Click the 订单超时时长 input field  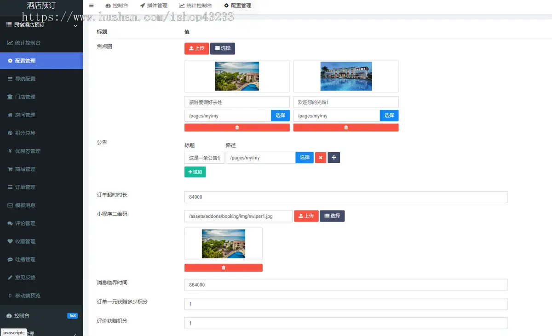pos(345,197)
